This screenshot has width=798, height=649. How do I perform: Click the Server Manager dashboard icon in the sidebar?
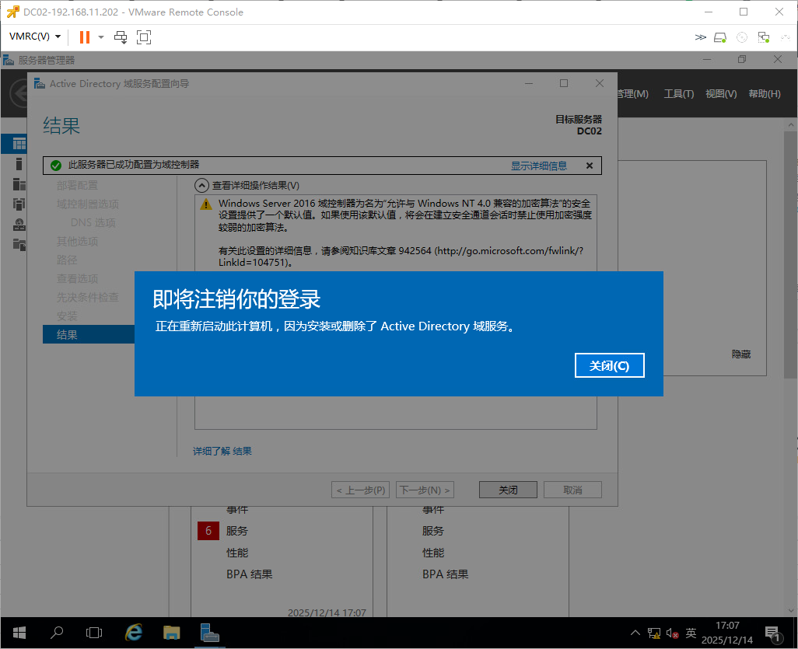(19, 144)
